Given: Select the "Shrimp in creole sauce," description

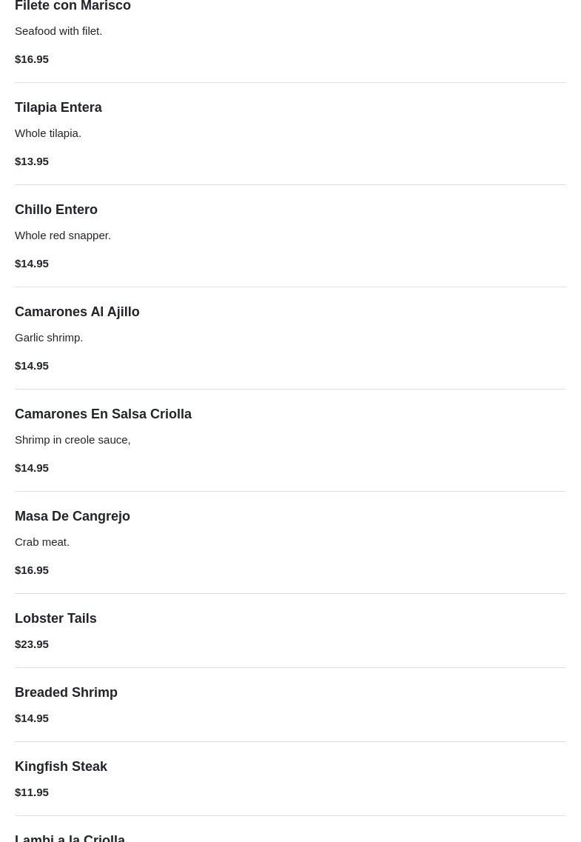Looking at the screenshot, I should pos(73,439).
